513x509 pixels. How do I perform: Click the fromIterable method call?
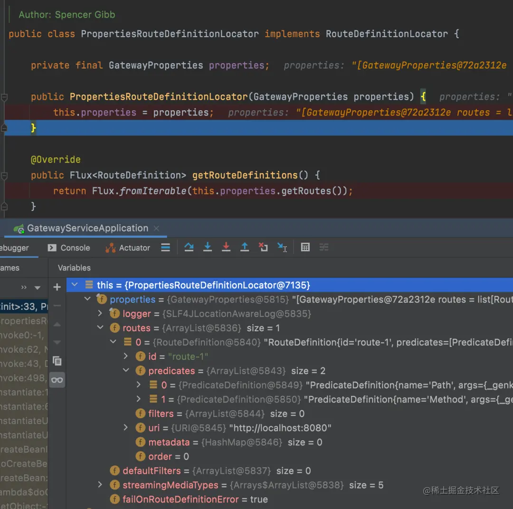coord(152,191)
